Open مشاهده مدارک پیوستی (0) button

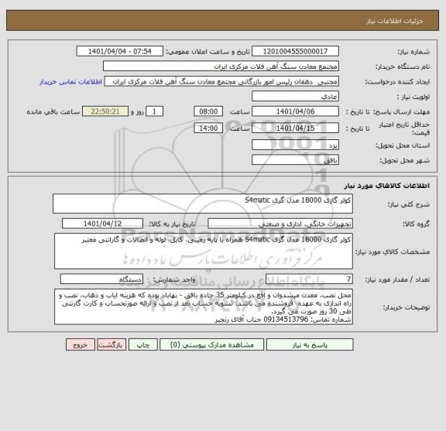coord(211,344)
